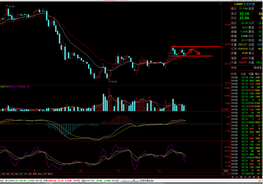Click the yellow icon in status bar corner

tap(260, 181)
